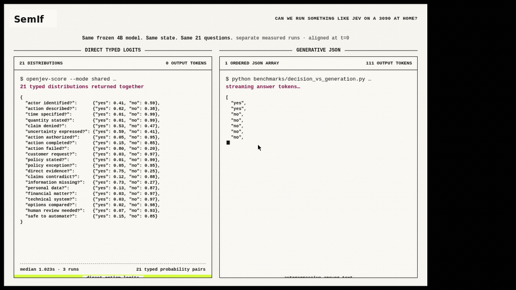The width and height of the screenshot is (516, 290).
Task: Click the "action completed?" row
Action: click(92, 143)
